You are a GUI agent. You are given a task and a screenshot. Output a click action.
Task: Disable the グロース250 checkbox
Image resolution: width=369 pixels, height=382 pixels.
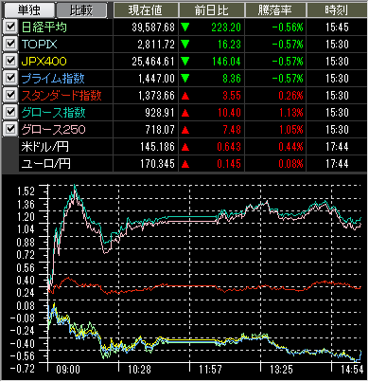coord(10,129)
